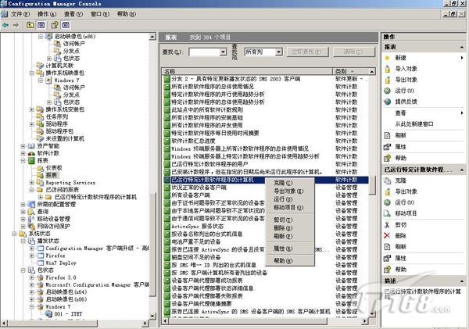Click the 计算机关联 node icon in the tree
Screen dimensions: 469x329
click(40, 66)
